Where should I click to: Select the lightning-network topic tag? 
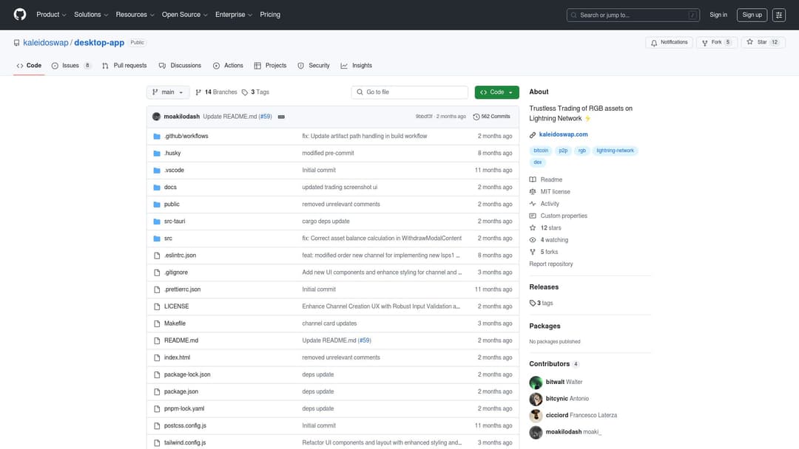coord(615,151)
